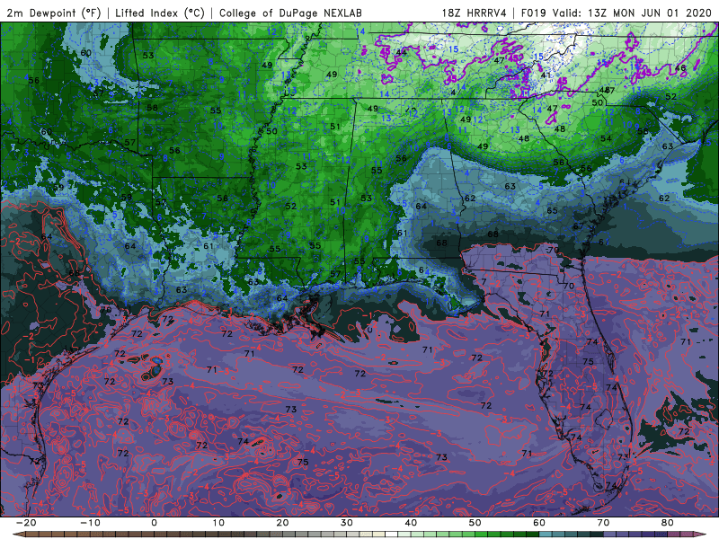Click the "18Z HRRRV4" model run label

tap(475, 13)
